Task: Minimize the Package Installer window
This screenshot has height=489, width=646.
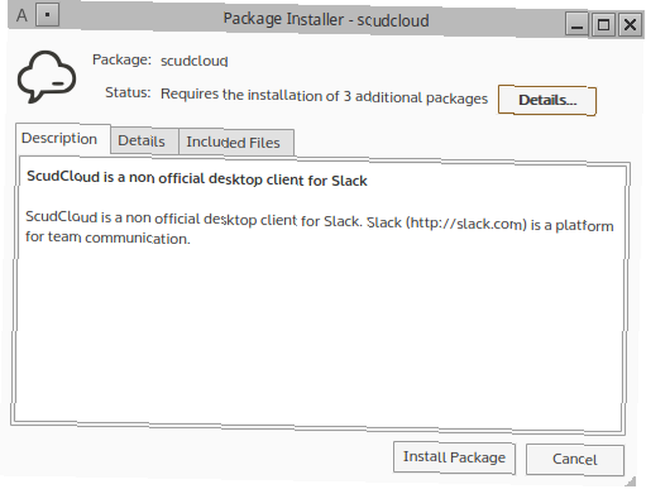Action: click(576, 25)
